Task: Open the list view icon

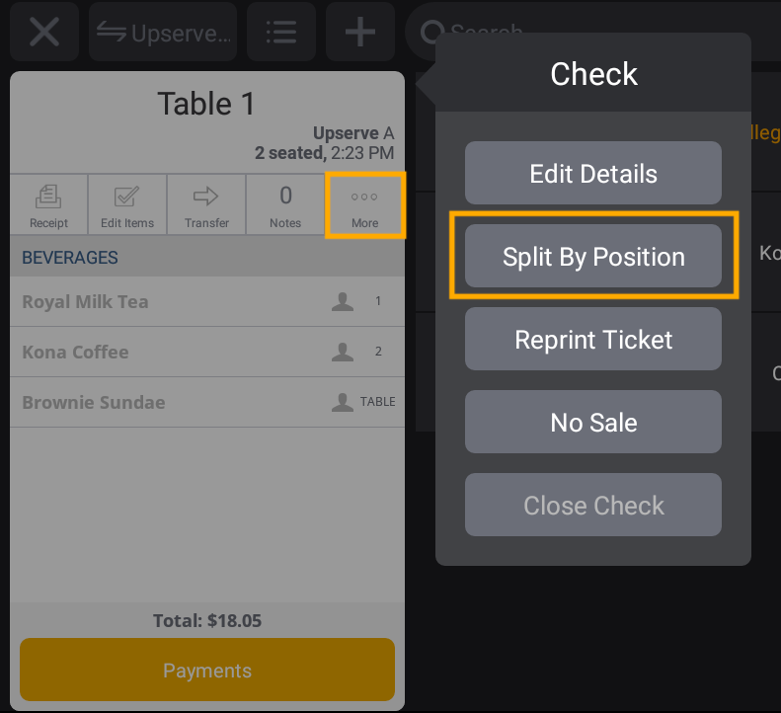Action: click(x=281, y=32)
